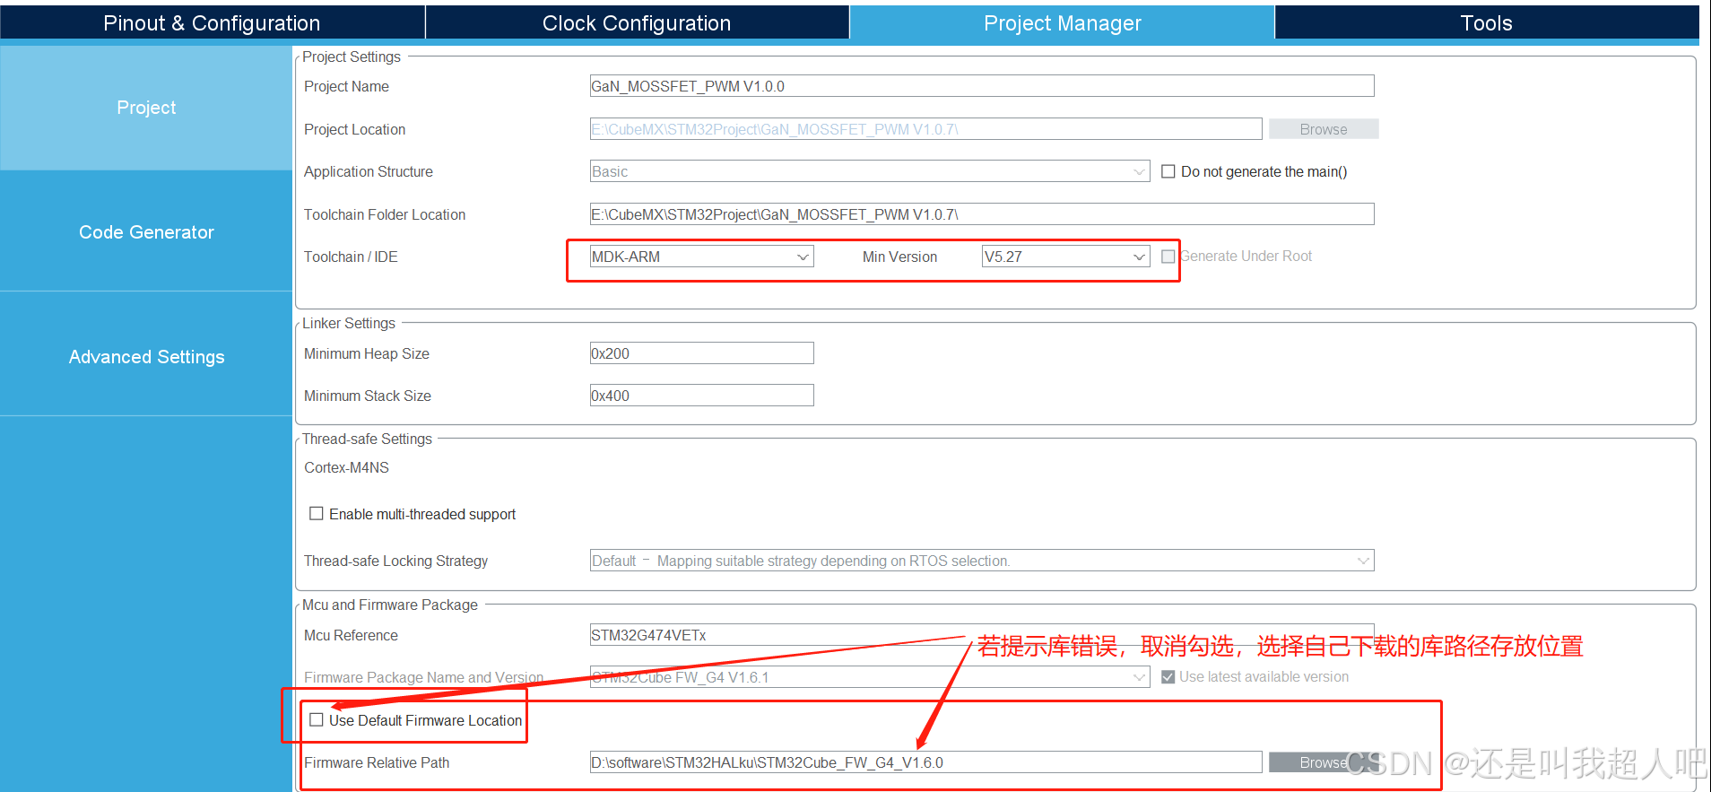
Task: Toggle Do not generate the main() checkbox
Action: [x=1168, y=171]
